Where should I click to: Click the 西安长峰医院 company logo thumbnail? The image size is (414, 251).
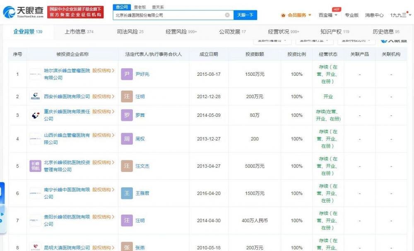[x=35, y=97]
